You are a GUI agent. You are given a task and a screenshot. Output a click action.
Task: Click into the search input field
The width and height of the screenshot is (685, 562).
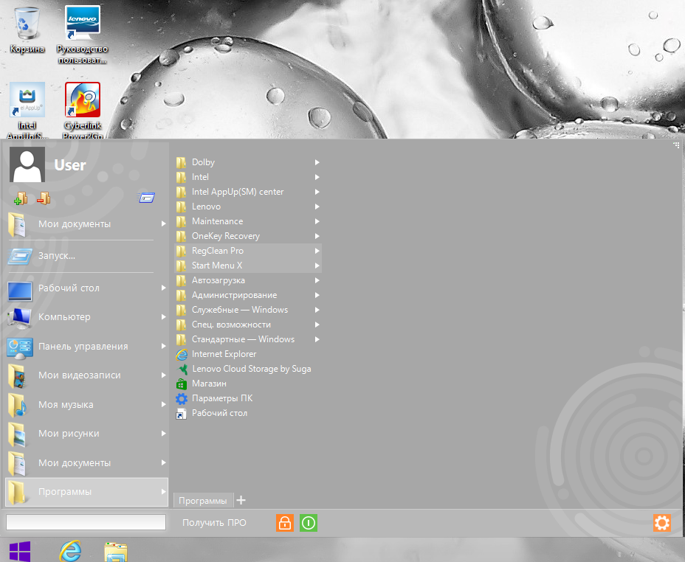pyautogui.click(x=86, y=522)
